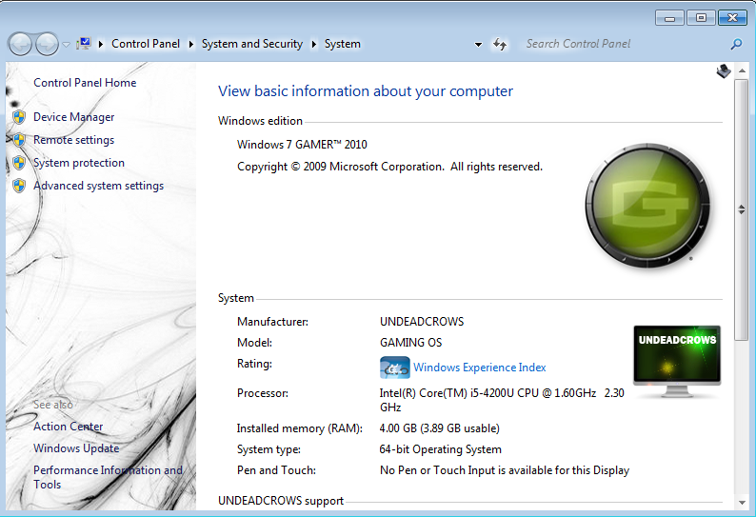This screenshot has height=517, width=756.
Task: Click the shield icon beside Remote settings
Action: coord(19,140)
